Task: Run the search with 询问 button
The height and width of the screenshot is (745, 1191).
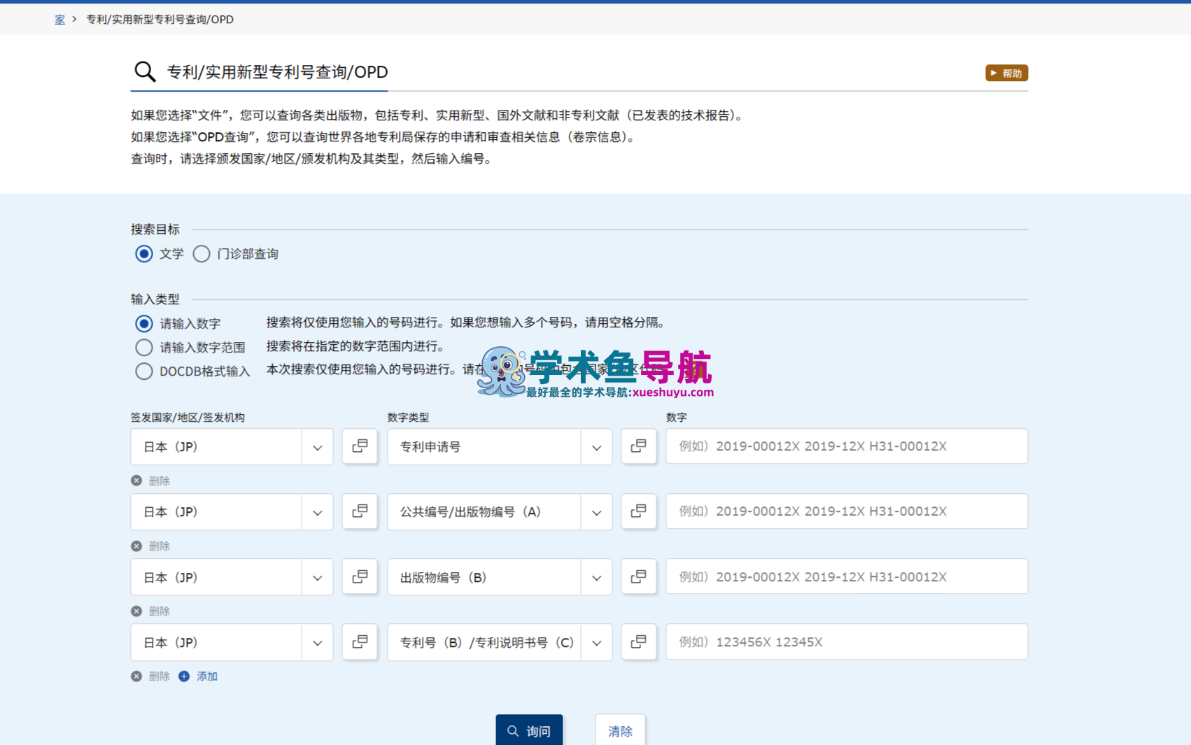Action: 529,730
